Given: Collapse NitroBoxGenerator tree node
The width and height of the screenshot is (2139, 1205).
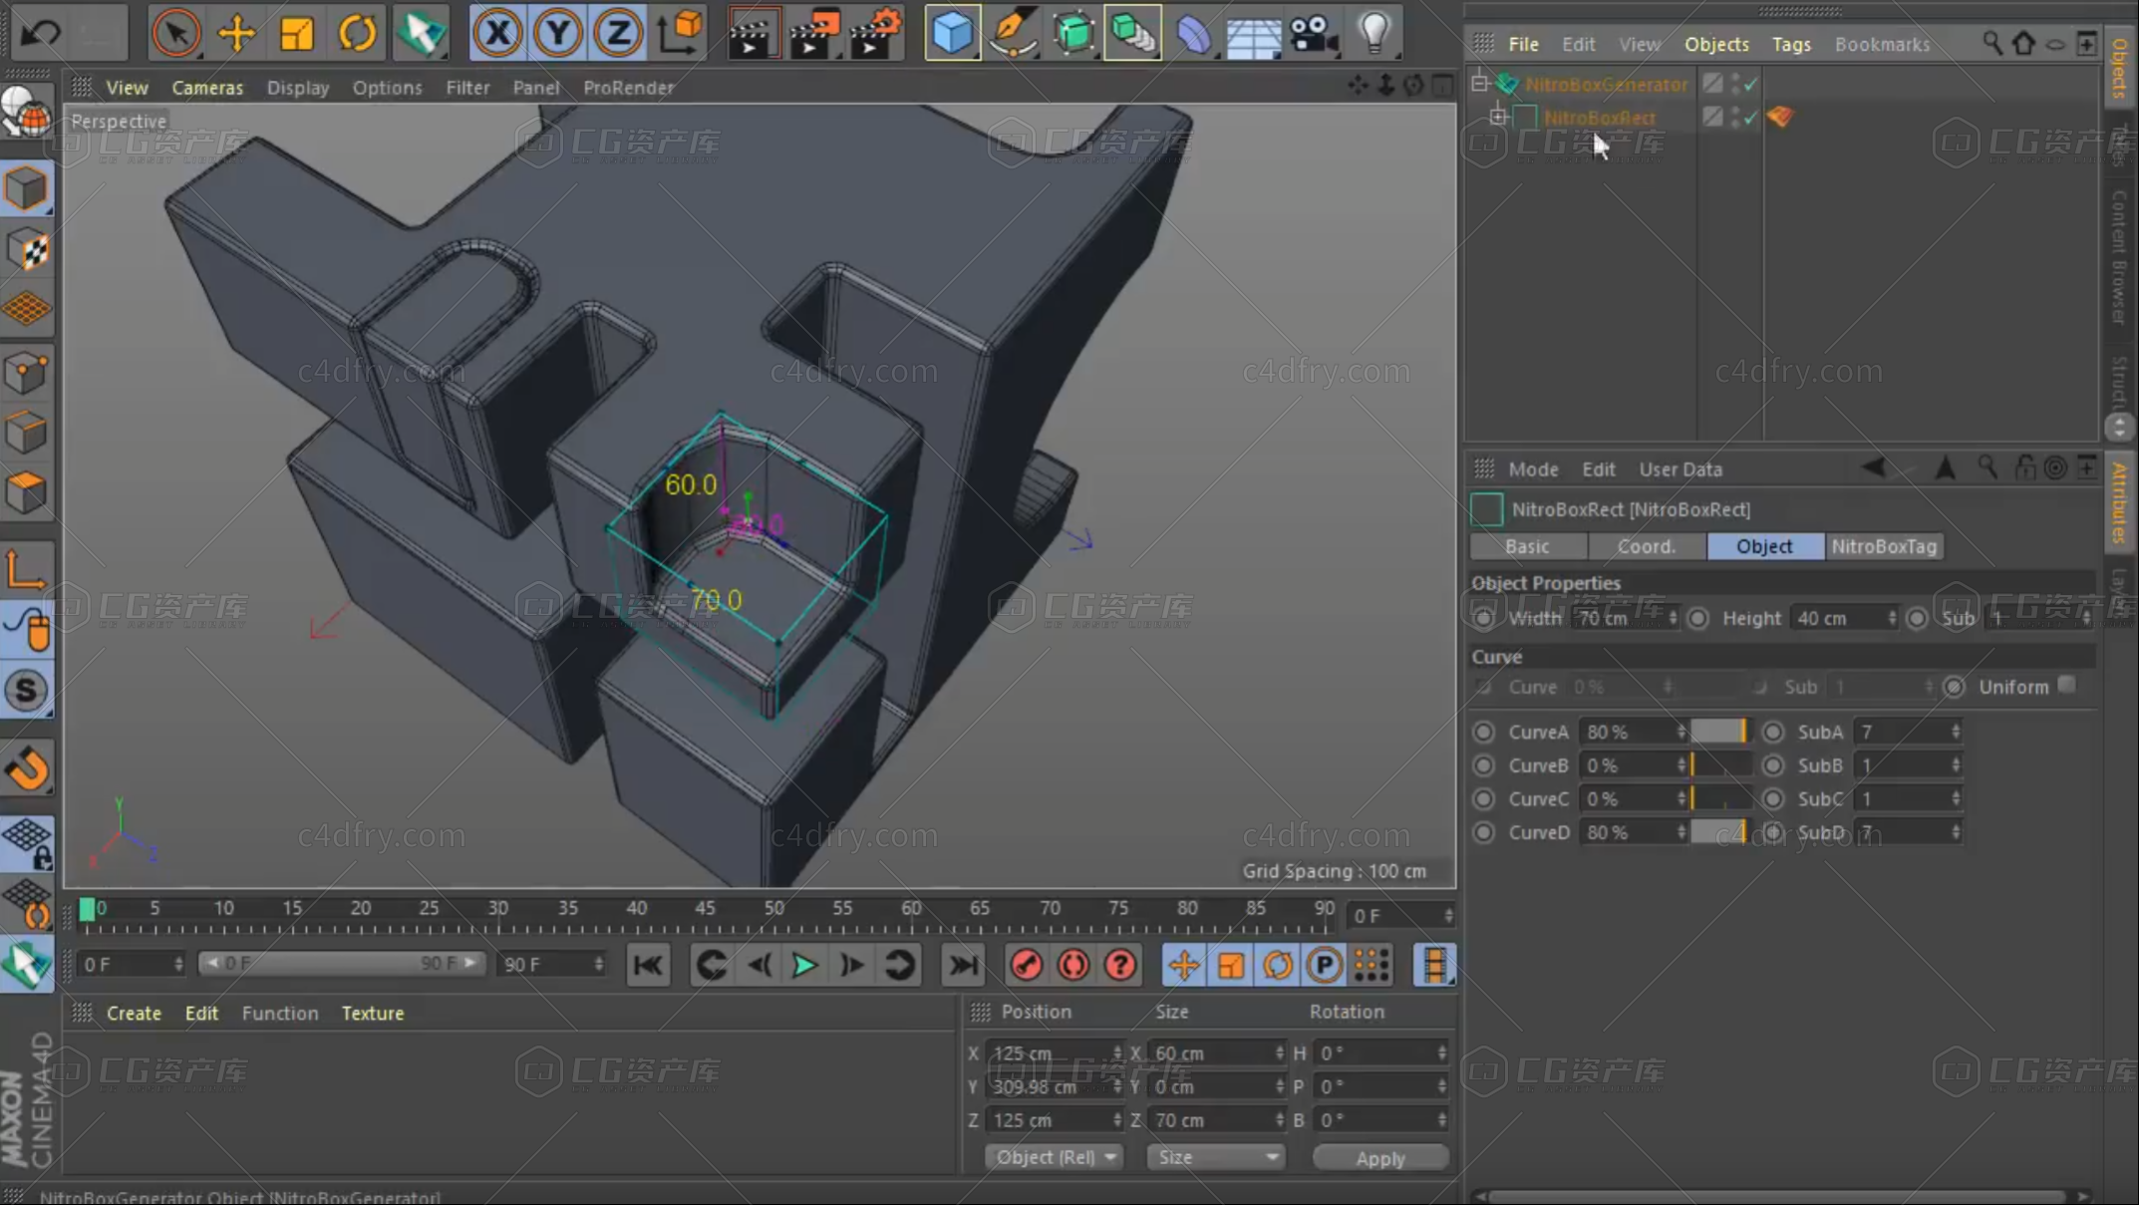Looking at the screenshot, I should click(1480, 84).
